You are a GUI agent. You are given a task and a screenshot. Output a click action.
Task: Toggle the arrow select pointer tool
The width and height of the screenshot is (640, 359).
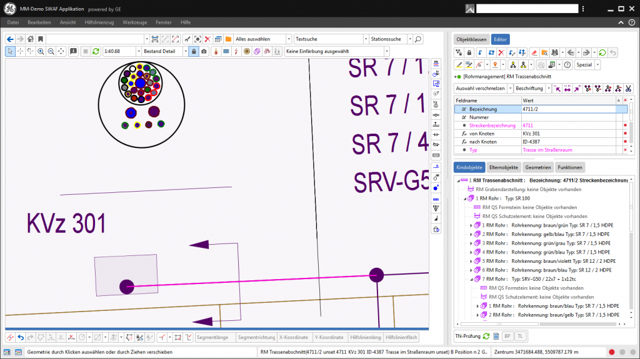10,51
